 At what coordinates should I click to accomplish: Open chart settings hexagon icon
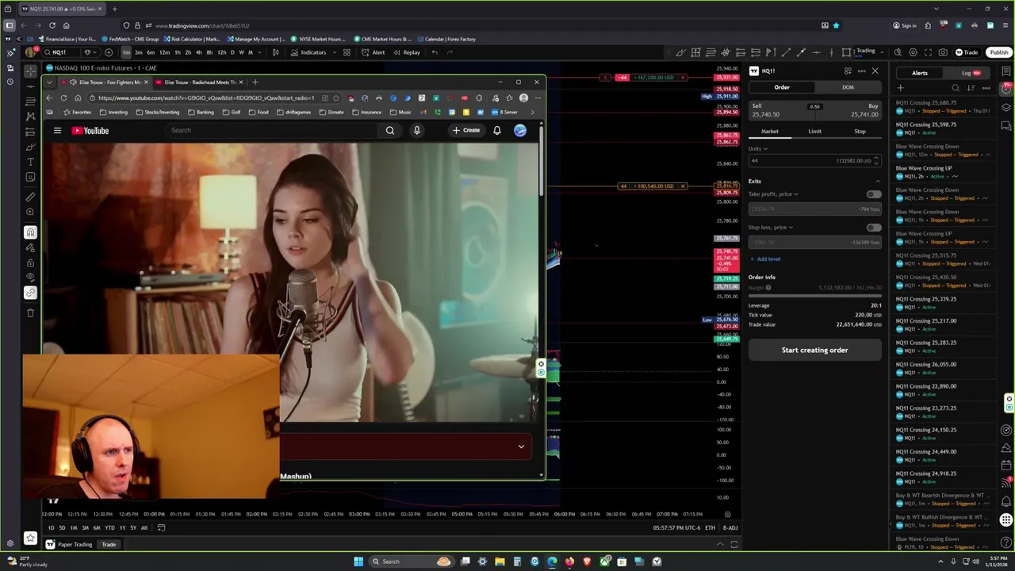pyautogui.click(x=913, y=52)
